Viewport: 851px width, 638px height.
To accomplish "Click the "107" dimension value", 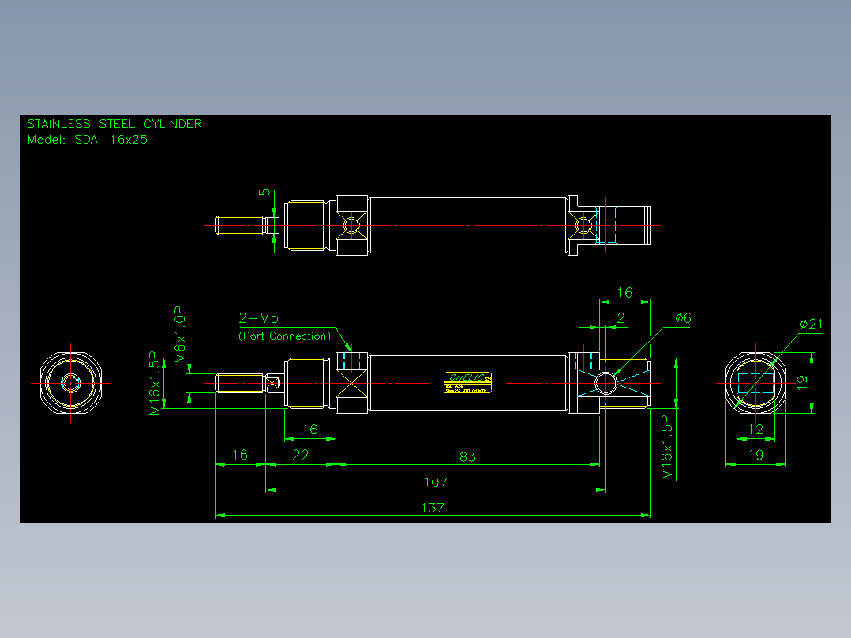I will (435, 482).
